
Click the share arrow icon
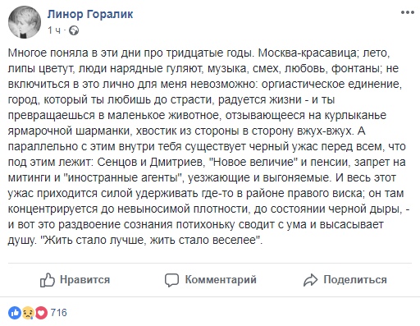[310, 280]
